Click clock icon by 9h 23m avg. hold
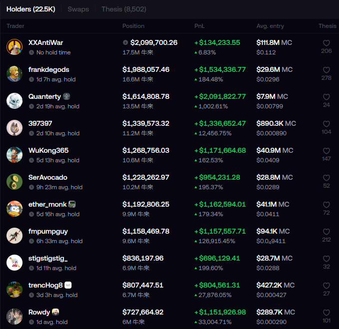 click(31, 187)
